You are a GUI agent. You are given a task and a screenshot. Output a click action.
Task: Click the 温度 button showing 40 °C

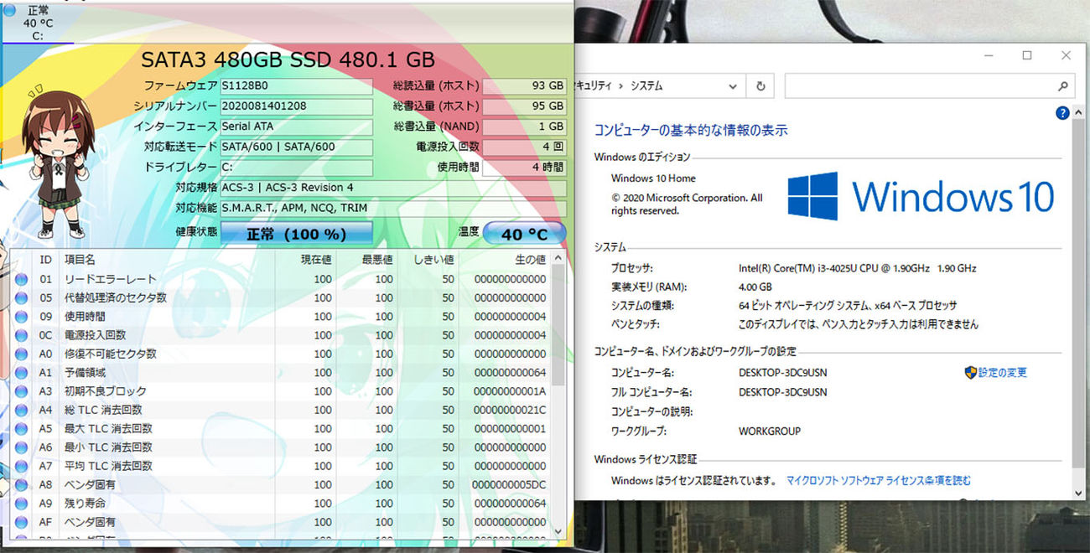pyautogui.click(x=525, y=234)
